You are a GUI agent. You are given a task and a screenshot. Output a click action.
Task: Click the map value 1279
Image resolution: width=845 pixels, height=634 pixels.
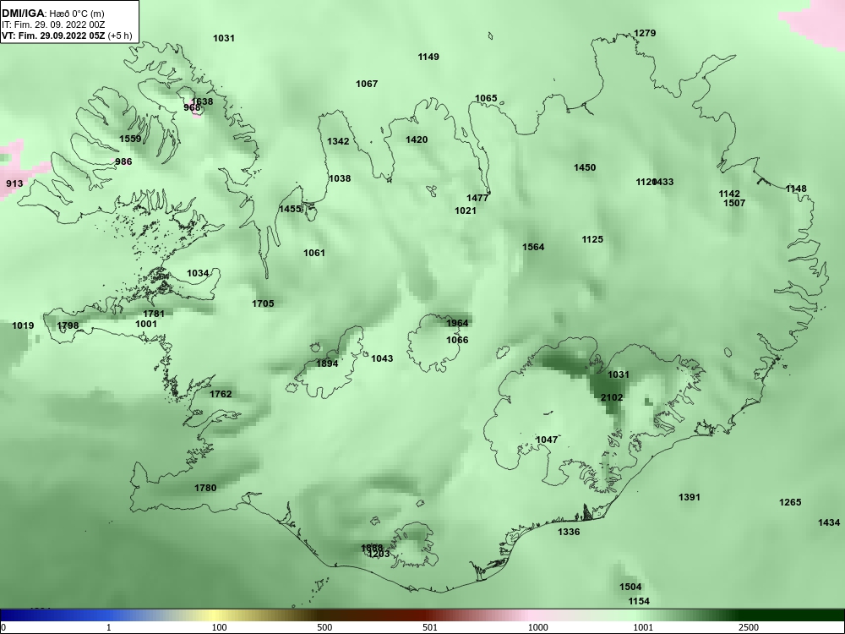click(645, 34)
